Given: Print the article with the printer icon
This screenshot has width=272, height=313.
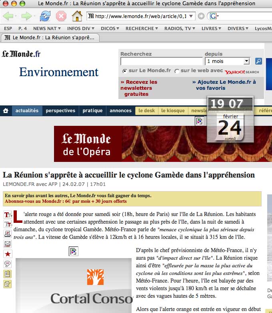Looking at the screenshot, I should (8, 234).
